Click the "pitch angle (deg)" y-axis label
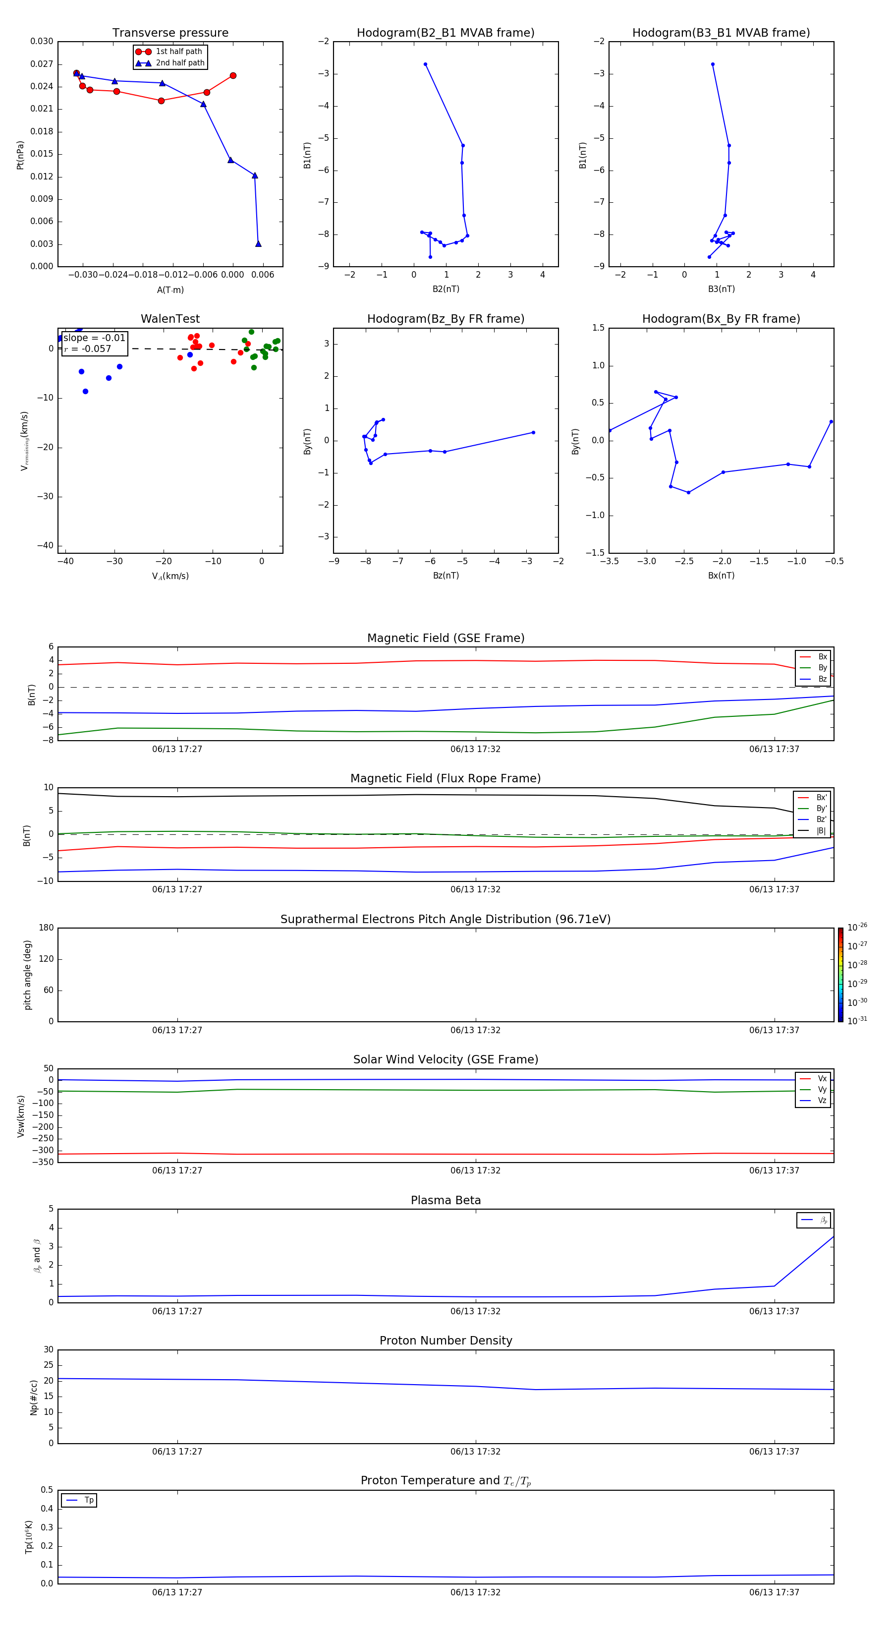Screen dimensions: 892x1636 [27, 975]
